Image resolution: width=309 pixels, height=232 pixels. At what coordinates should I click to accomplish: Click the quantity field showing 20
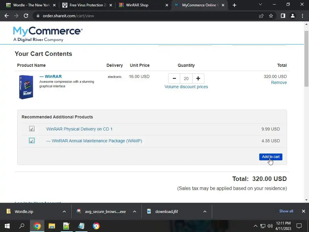186,79
